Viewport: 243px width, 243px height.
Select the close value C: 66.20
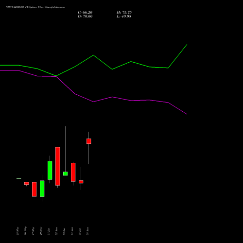coord(85,13)
